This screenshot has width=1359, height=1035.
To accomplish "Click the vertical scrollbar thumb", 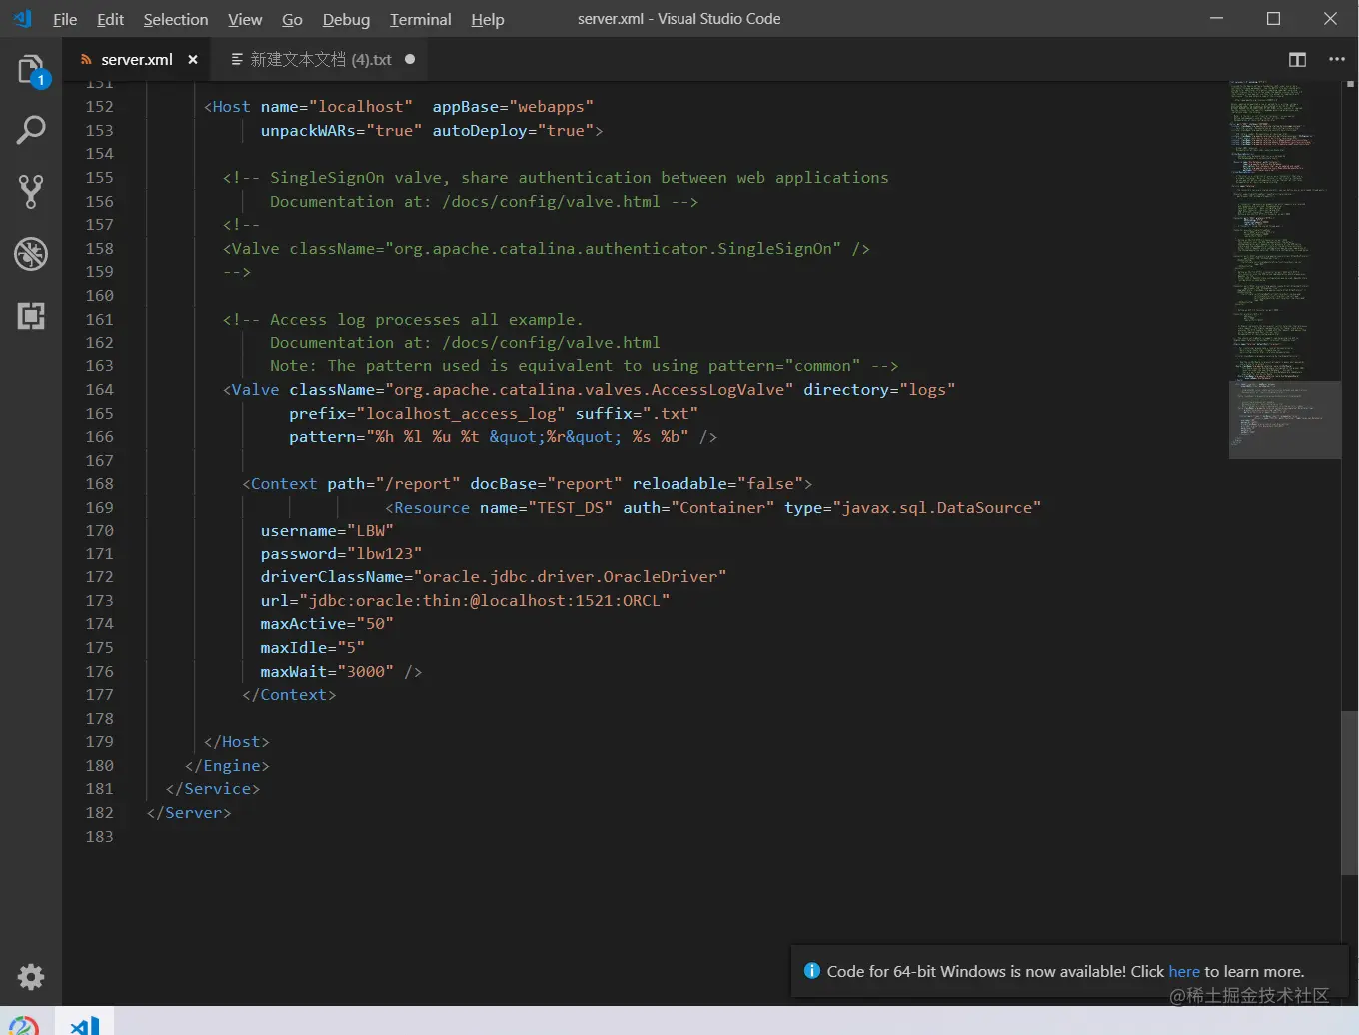I will (1349, 794).
